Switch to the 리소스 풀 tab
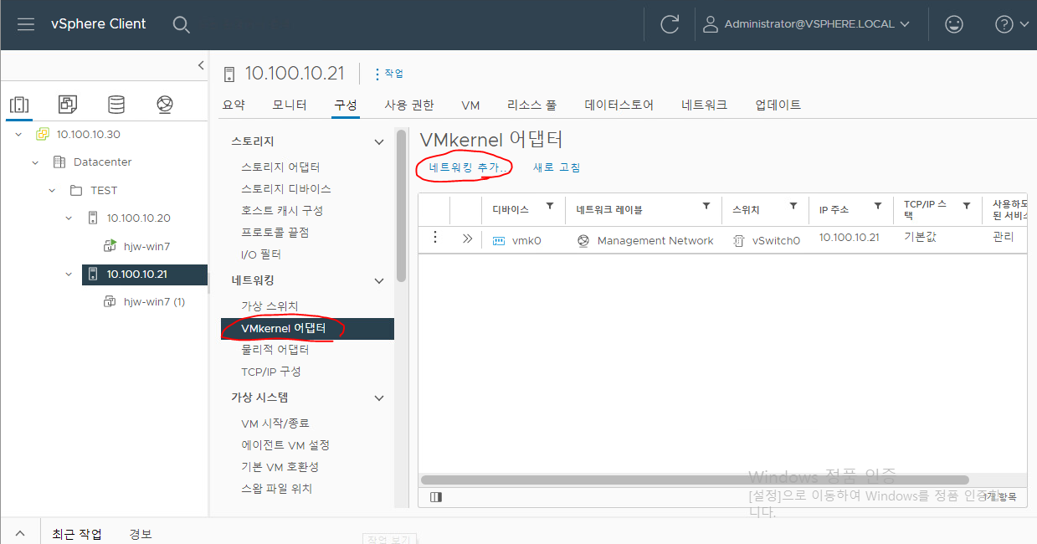The height and width of the screenshot is (544, 1037). (531, 105)
